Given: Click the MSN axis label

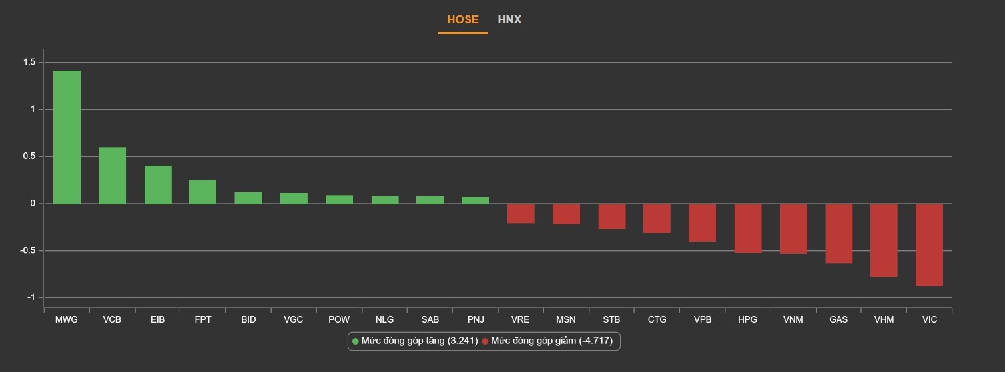Looking at the screenshot, I should (566, 319).
